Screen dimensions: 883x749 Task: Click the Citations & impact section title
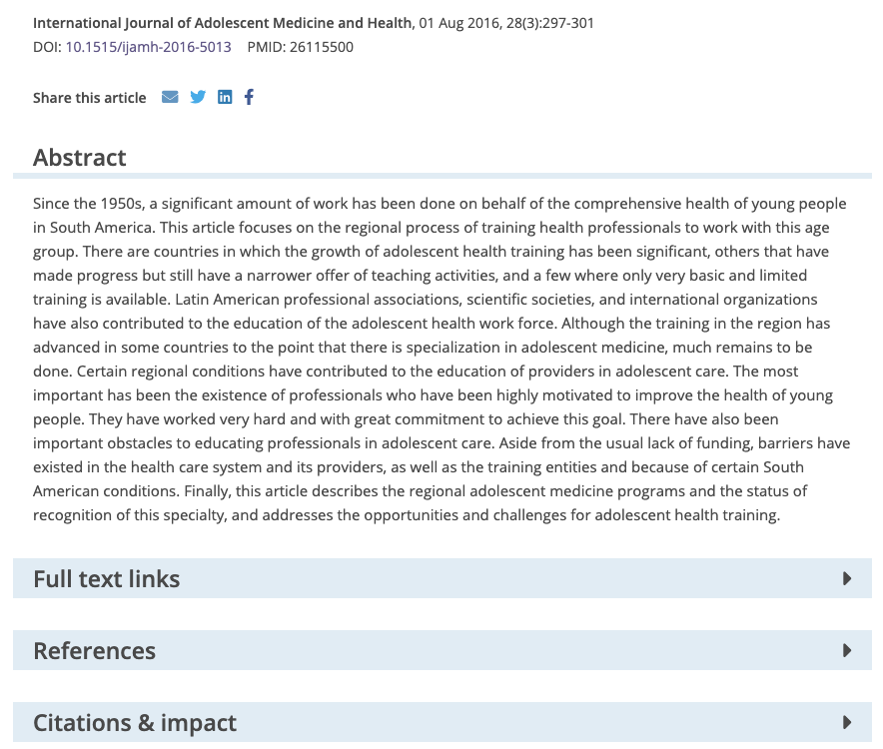click(135, 722)
